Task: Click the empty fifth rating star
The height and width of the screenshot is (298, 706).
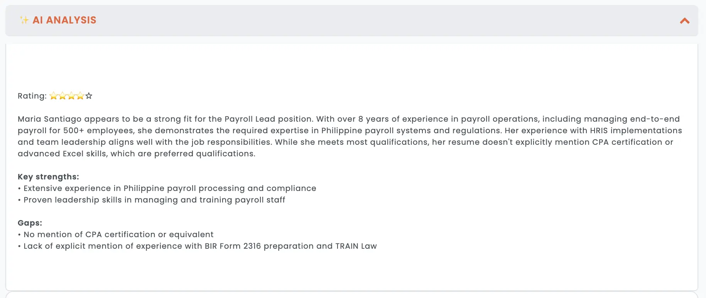Action: [x=89, y=96]
